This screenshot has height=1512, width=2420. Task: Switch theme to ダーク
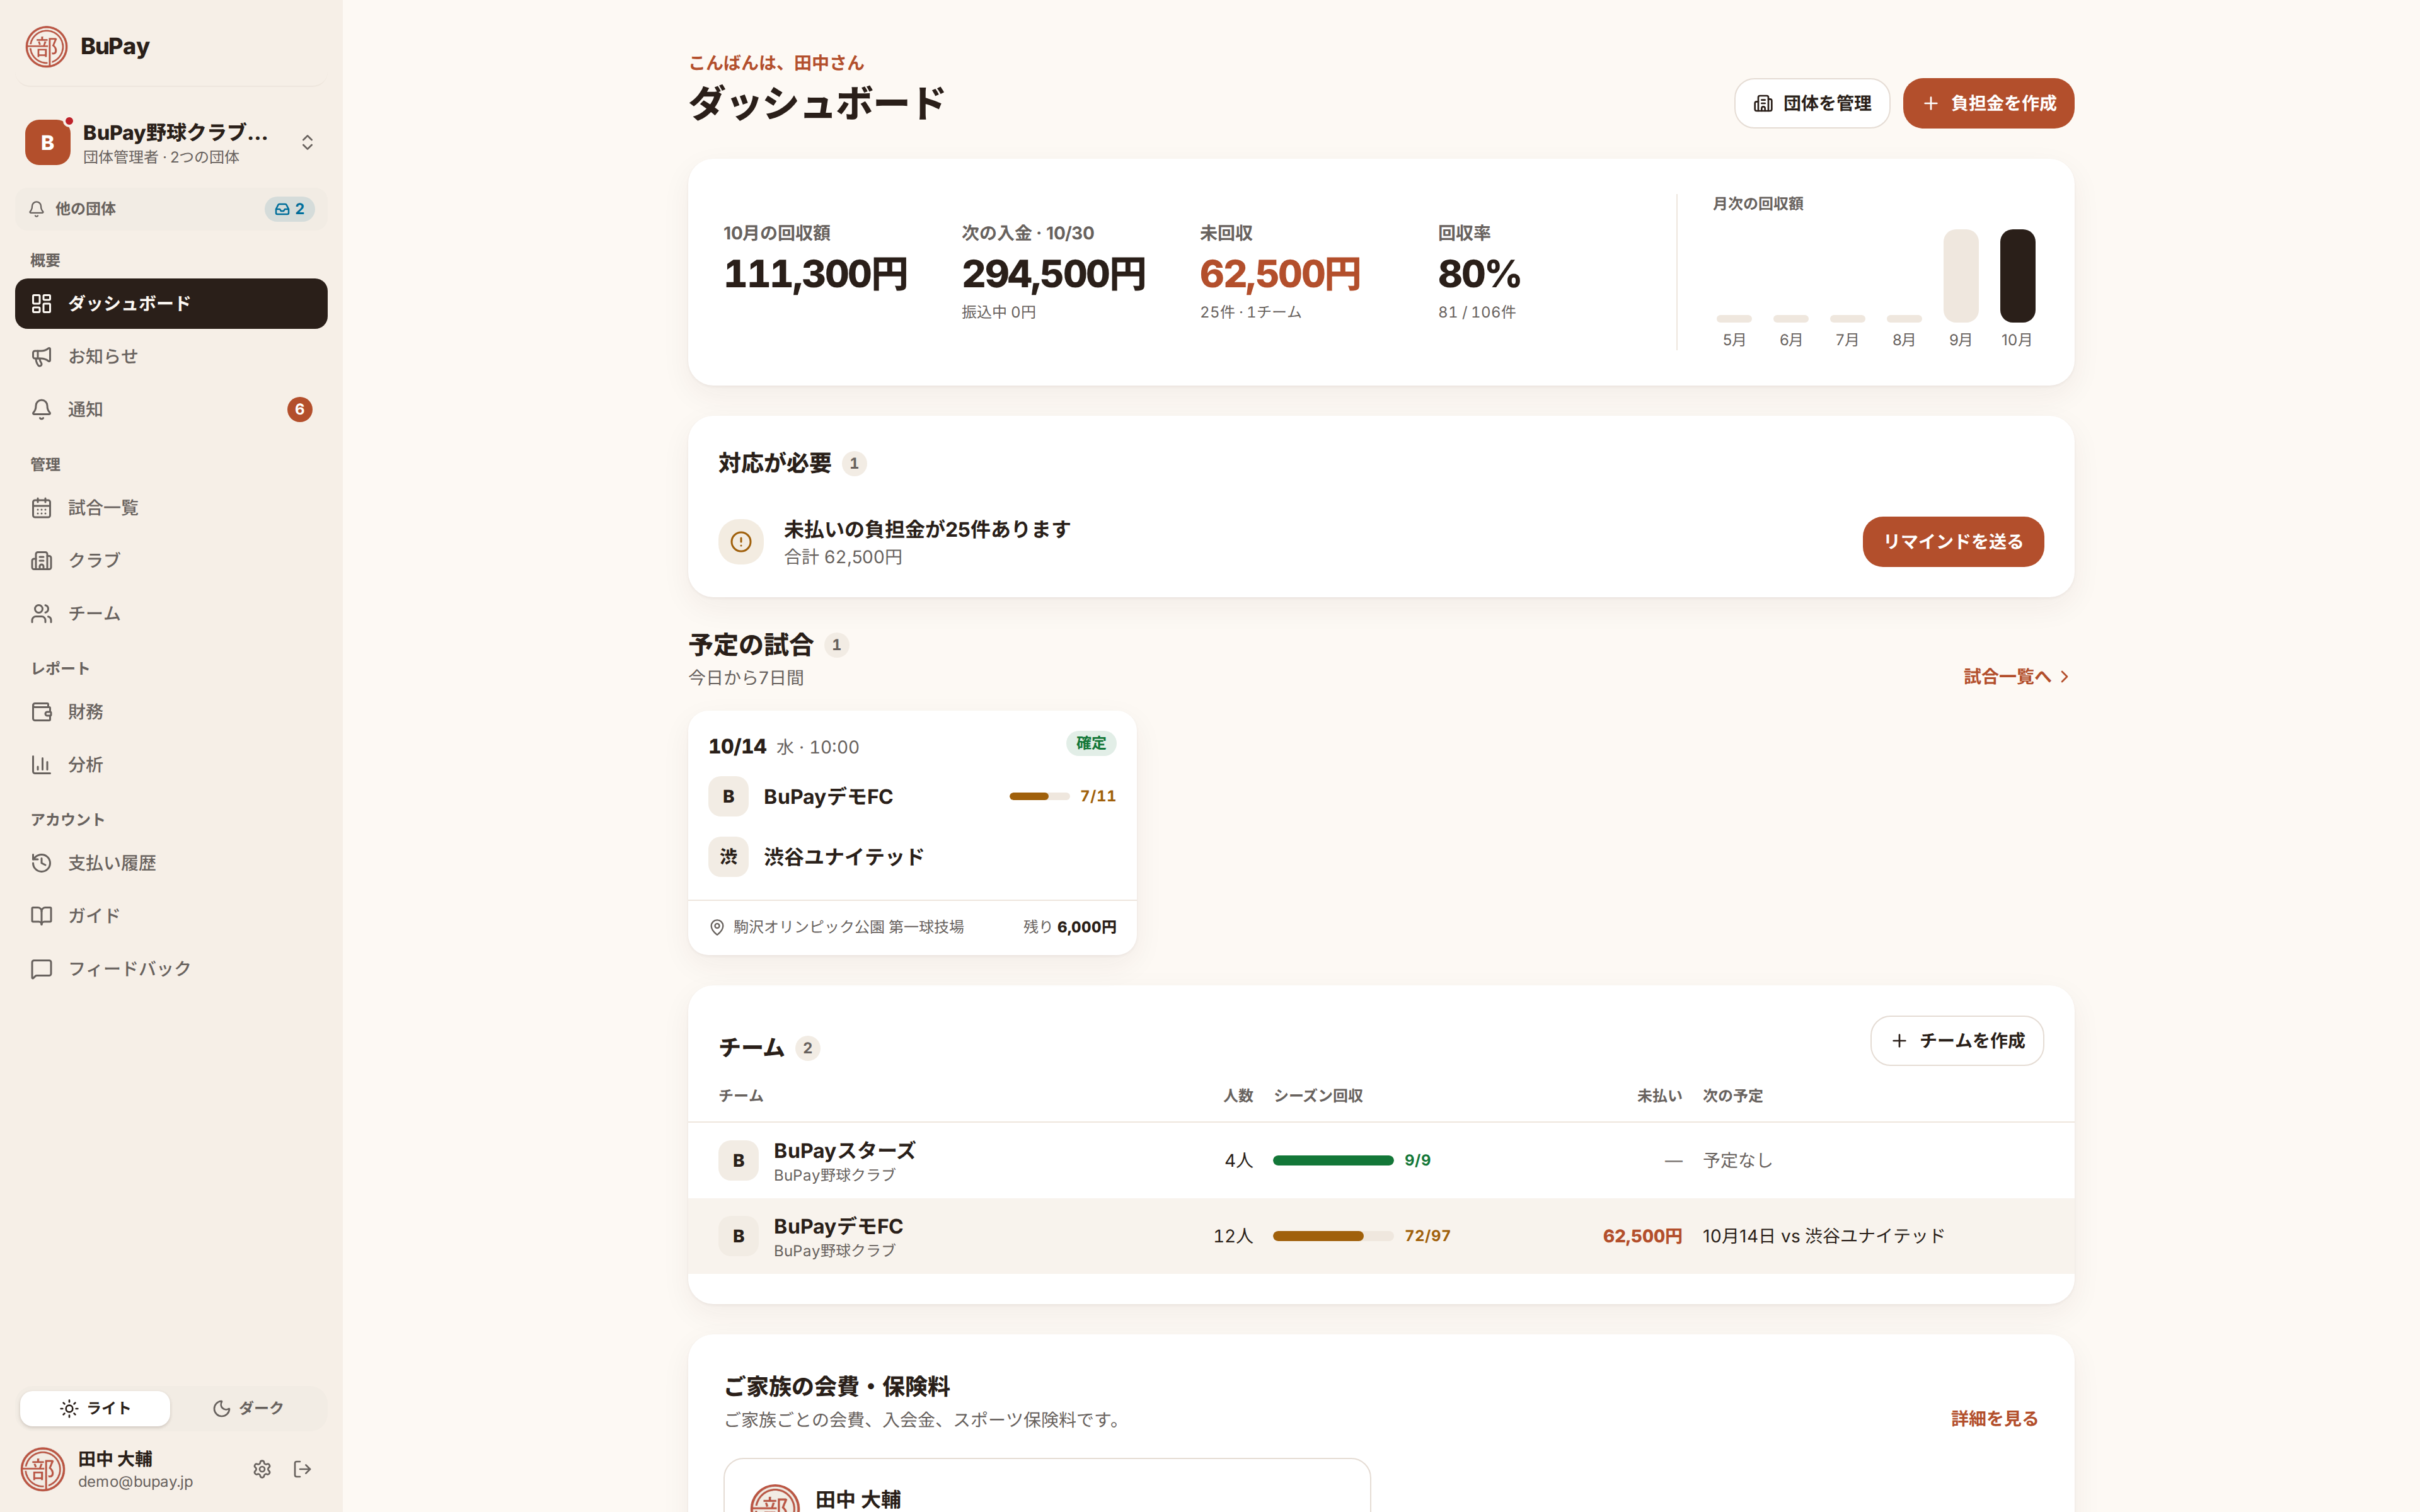point(248,1408)
